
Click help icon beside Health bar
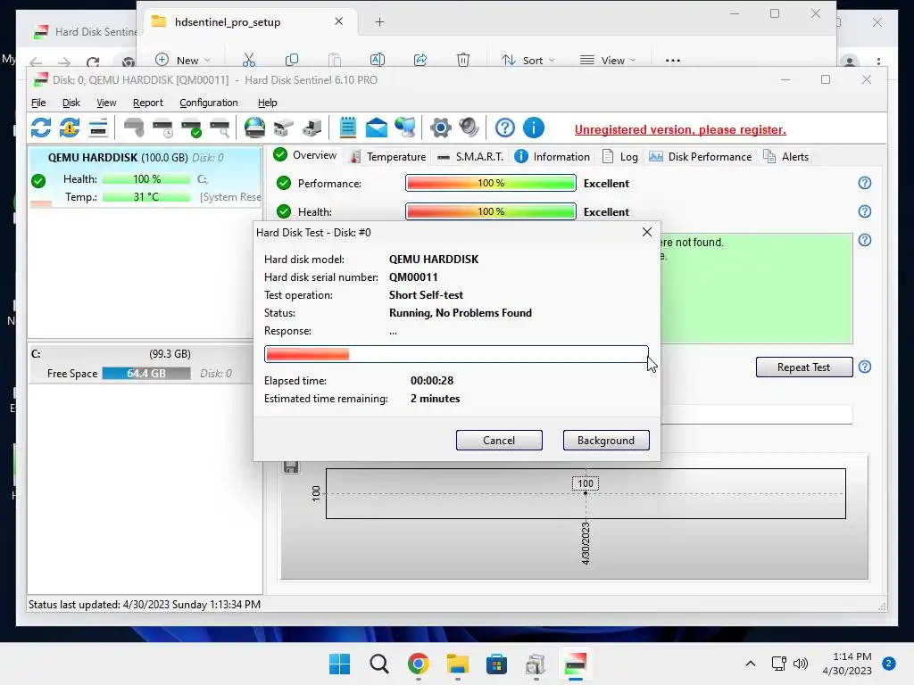864,211
